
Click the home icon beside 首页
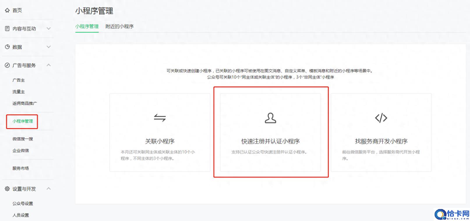7,10
